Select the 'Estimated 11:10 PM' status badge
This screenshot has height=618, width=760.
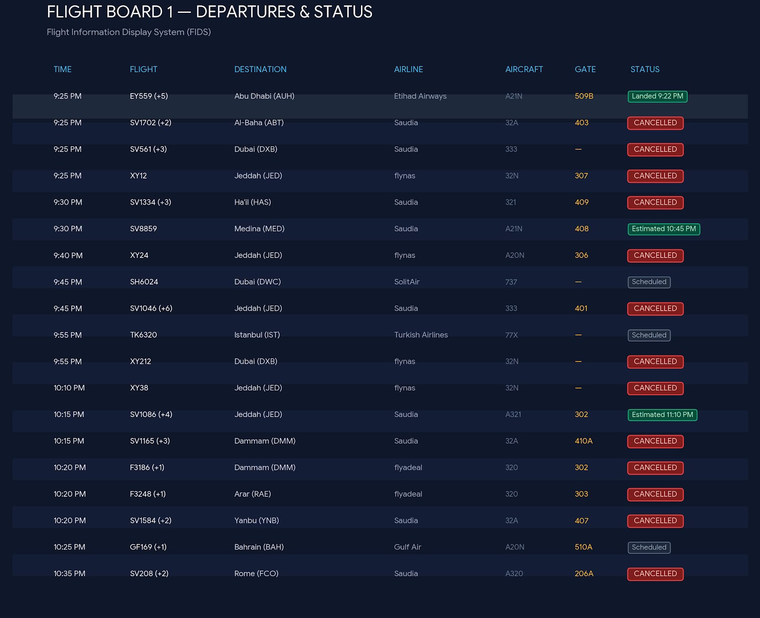pyautogui.click(x=662, y=415)
